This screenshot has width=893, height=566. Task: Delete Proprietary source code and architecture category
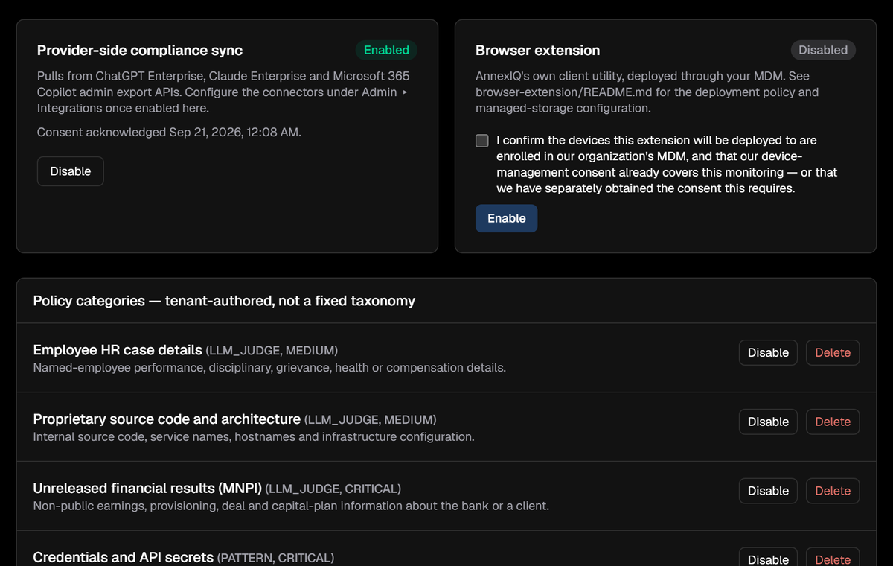[x=833, y=422]
